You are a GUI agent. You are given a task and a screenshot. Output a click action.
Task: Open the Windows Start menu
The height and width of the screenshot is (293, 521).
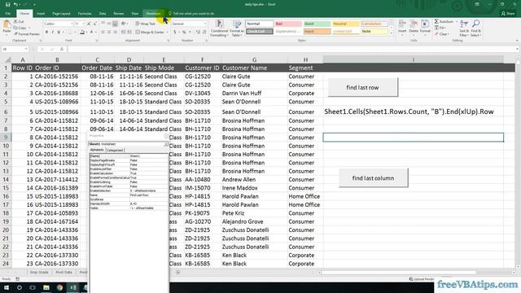[x=7, y=287]
